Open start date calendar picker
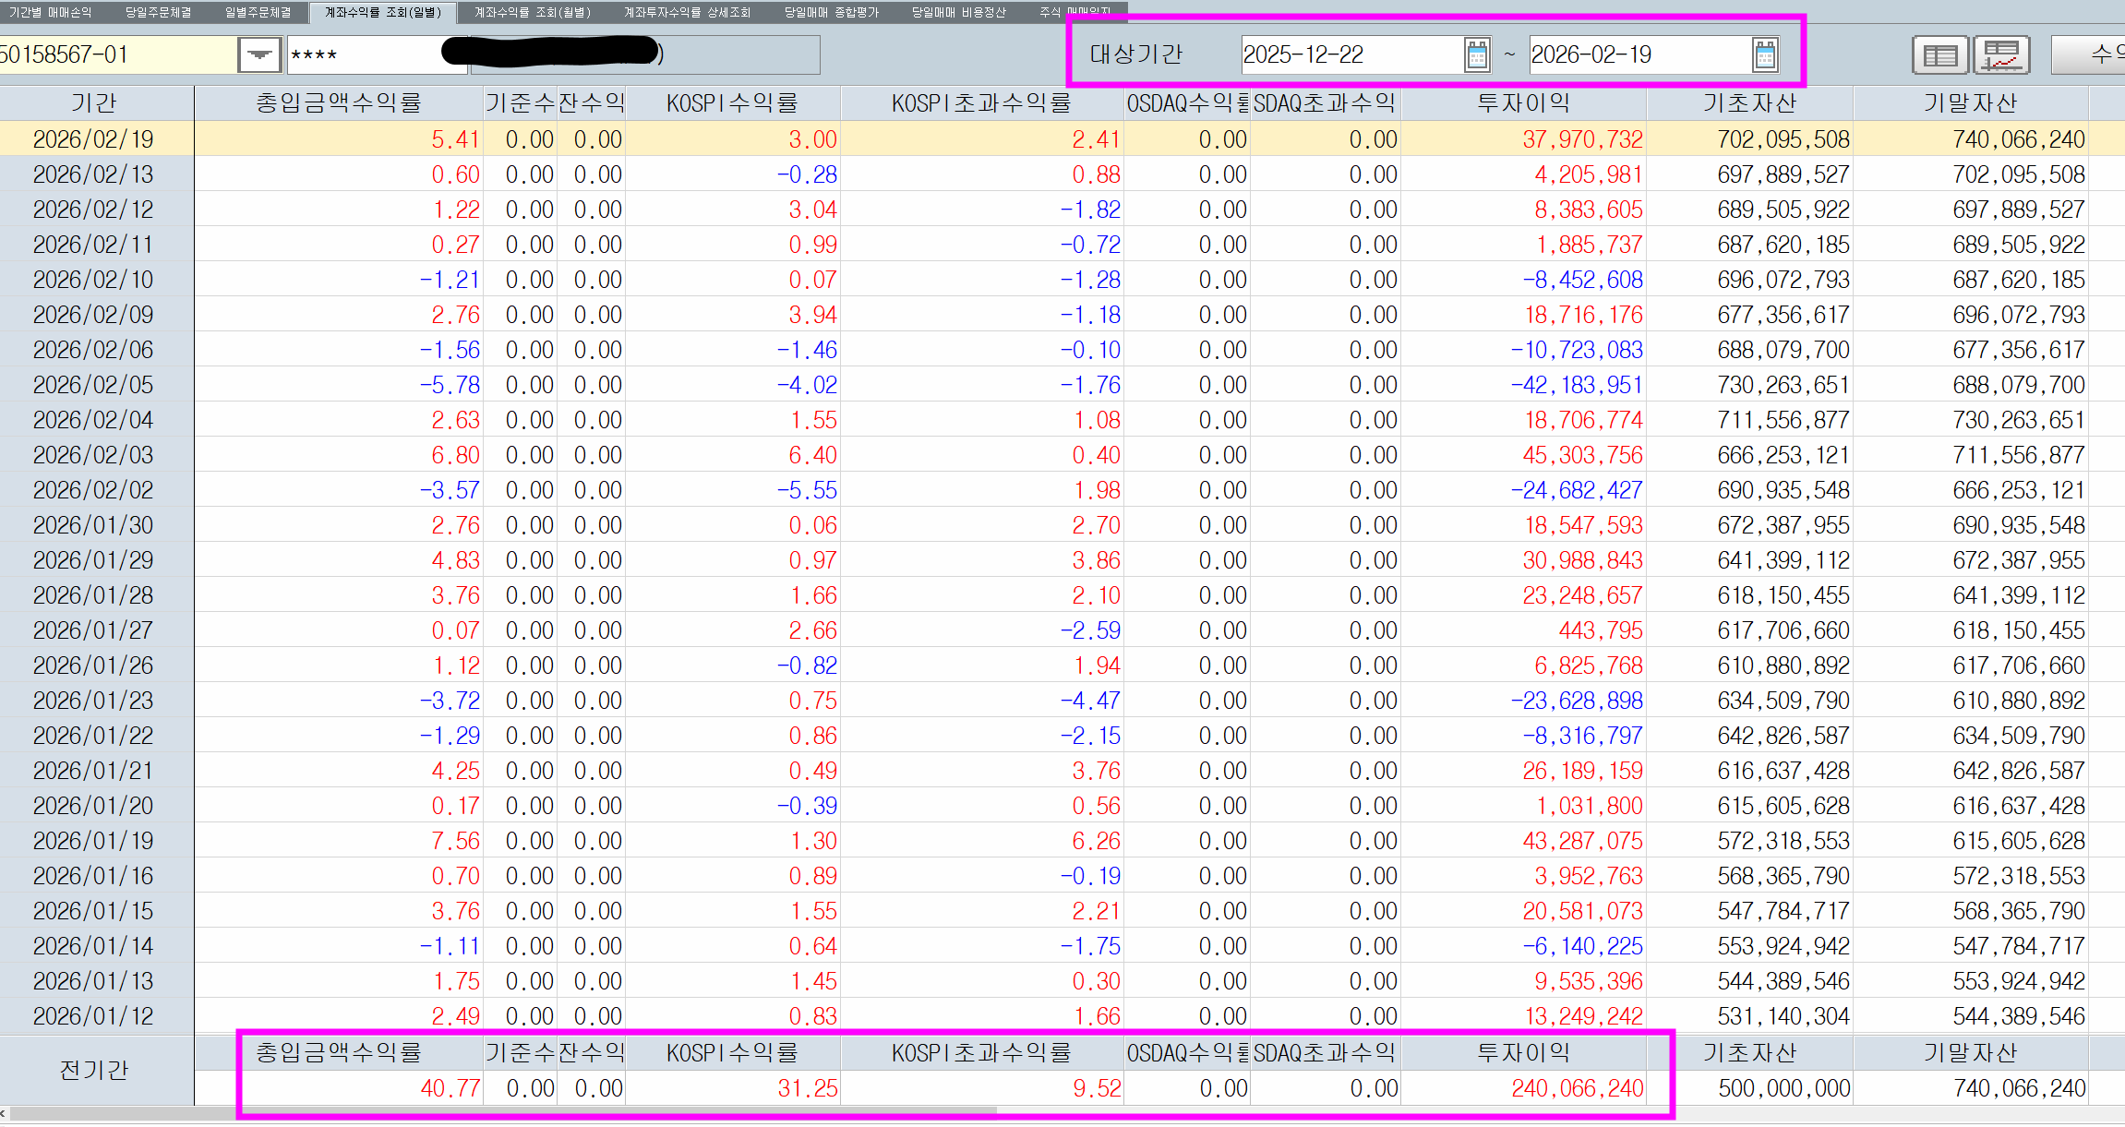The height and width of the screenshot is (1127, 2125). (1476, 54)
